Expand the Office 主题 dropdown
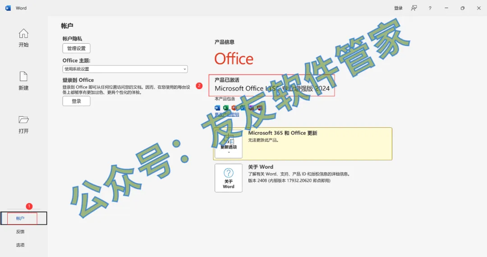Viewport: 487px width, 257px height. (x=125, y=69)
